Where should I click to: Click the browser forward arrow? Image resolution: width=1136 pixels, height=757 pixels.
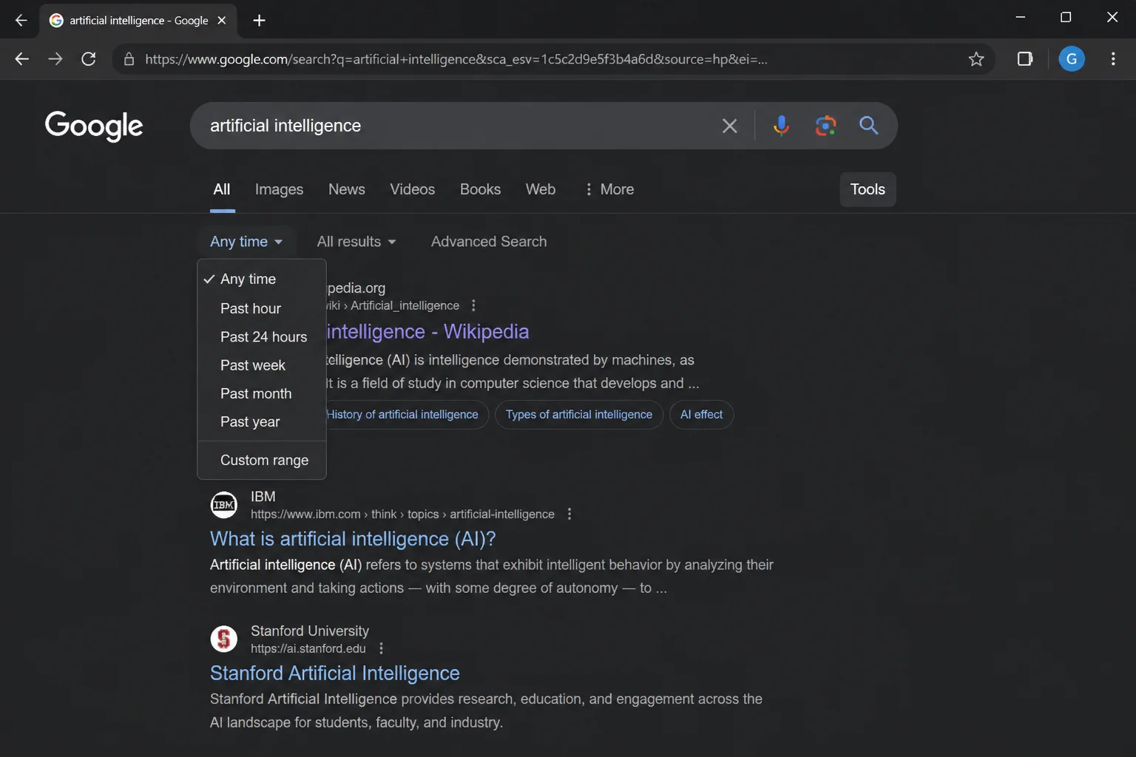click(55, 59)
